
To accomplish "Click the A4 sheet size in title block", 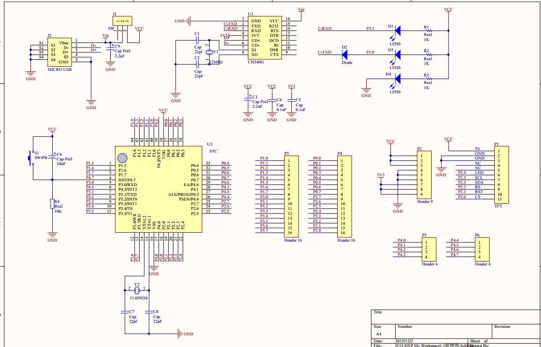I will (378, 334).
